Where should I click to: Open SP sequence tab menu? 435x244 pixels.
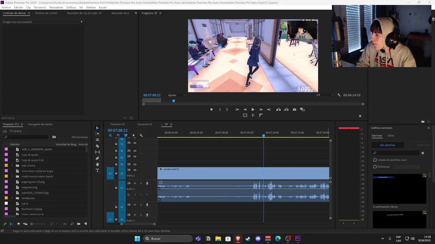point(171,124)
